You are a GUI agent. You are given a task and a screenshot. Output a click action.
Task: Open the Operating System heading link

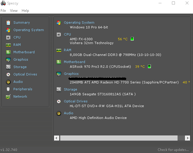coord(79,22)
